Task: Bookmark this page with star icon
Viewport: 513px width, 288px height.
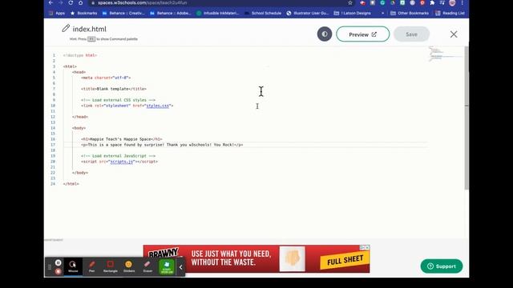Action: [350, 2]
